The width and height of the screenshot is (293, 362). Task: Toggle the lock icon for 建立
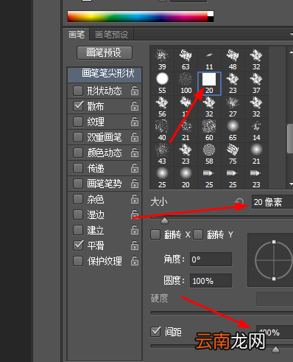coord(135,230)
